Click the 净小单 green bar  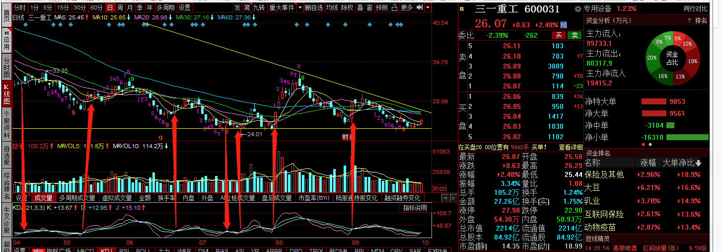coord(687,137)
